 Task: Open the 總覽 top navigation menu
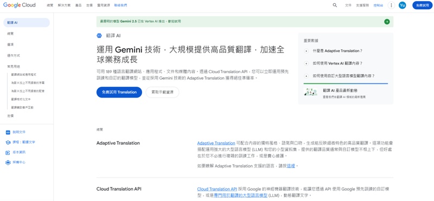pyautogui.click(x=50, y=5)
